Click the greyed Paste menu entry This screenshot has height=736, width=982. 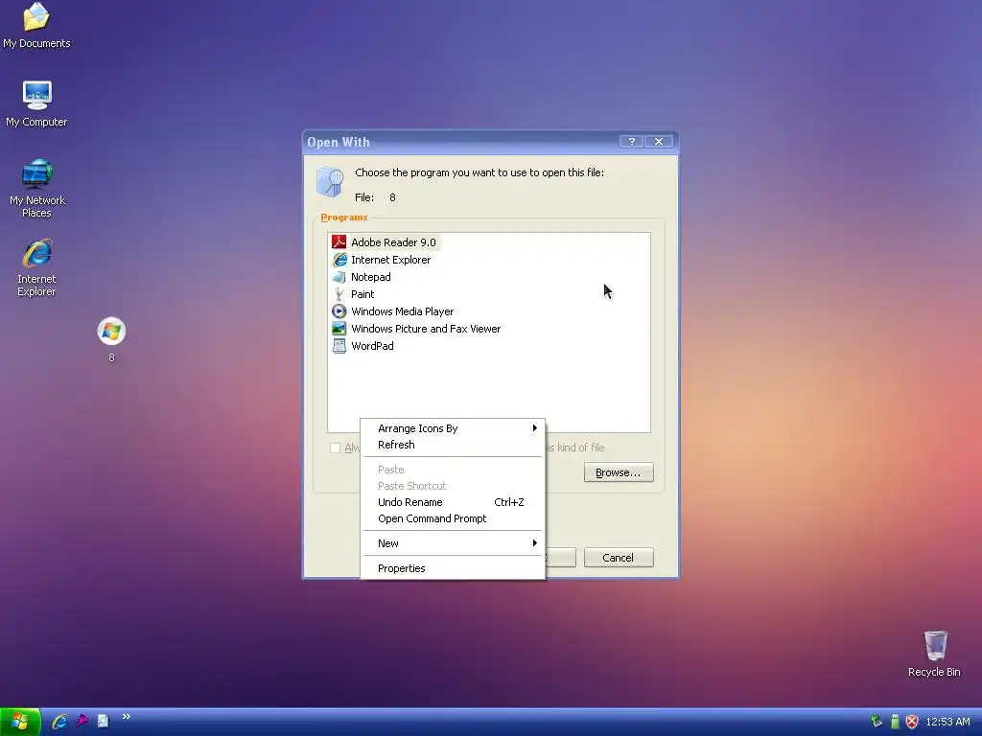[x=453, y=470]
